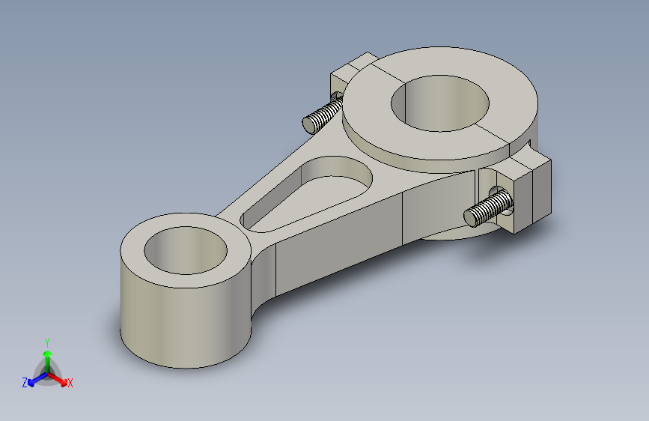Pick the threaded bolt on the left side
The height and width of the screenshot is (421, 649).
(x=322, y=116)
